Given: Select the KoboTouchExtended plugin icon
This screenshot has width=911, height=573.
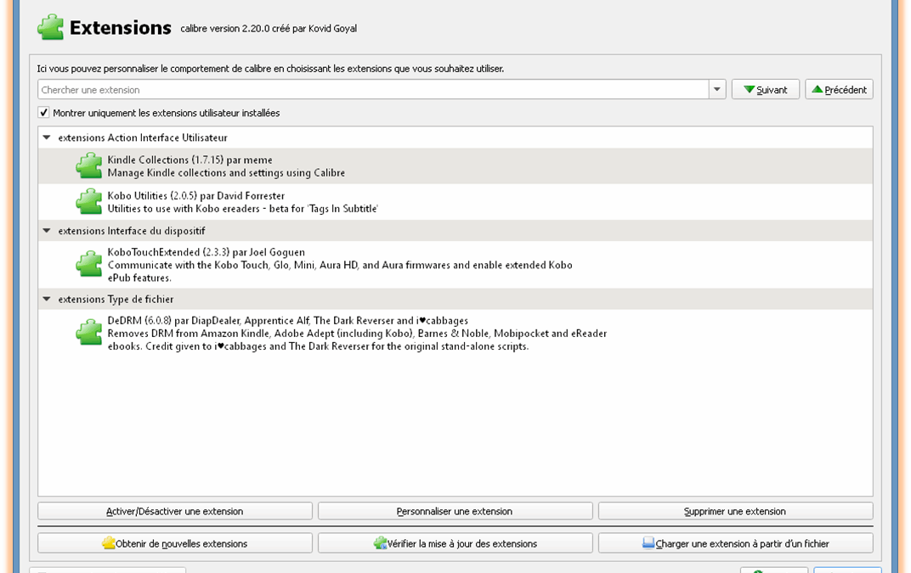Looking at the screenshot, I should click(89, 265).
